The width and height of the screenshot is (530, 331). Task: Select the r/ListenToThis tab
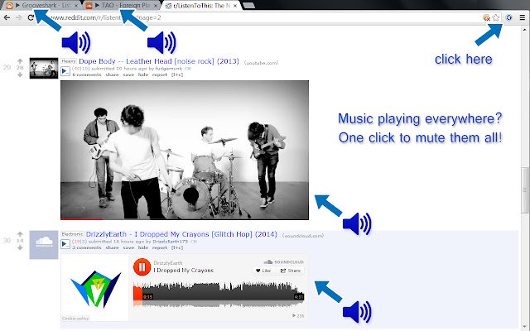tap(202, 6)
